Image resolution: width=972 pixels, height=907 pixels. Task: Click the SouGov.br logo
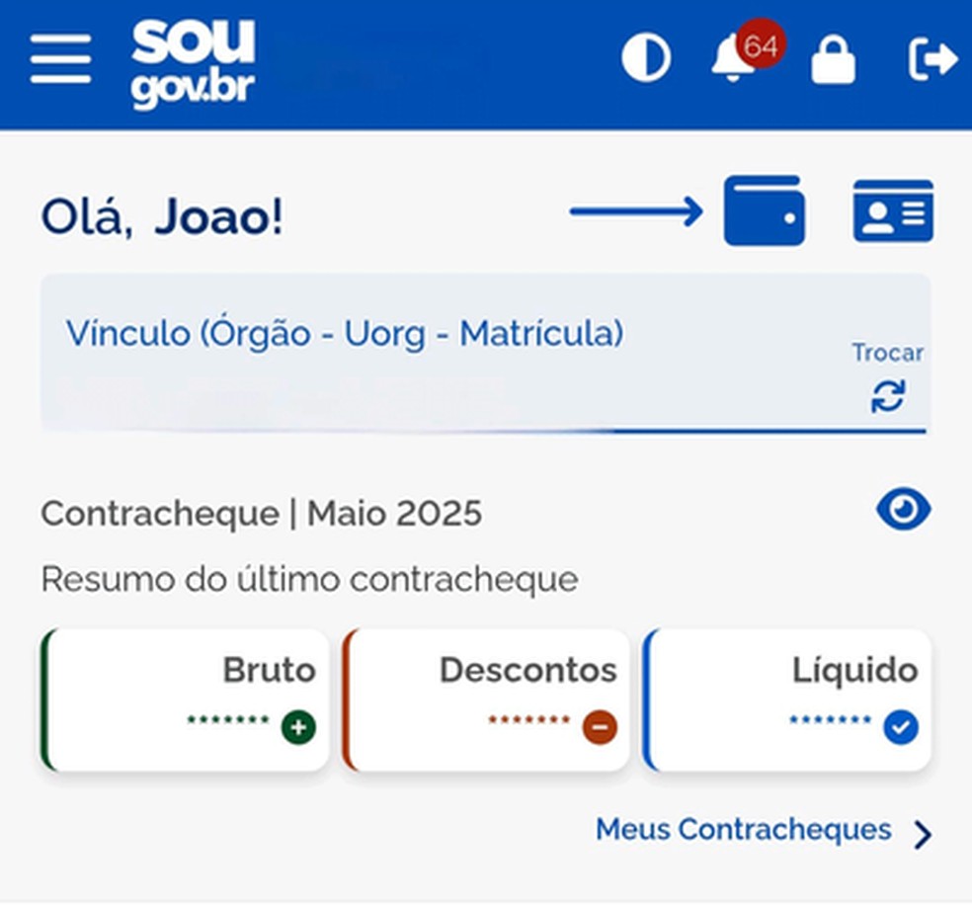pos(194,59)
